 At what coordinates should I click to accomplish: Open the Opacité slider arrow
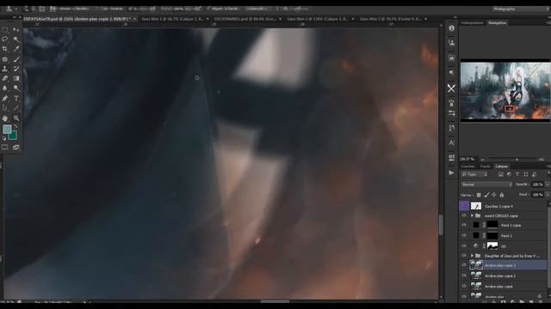click(548, 185)
